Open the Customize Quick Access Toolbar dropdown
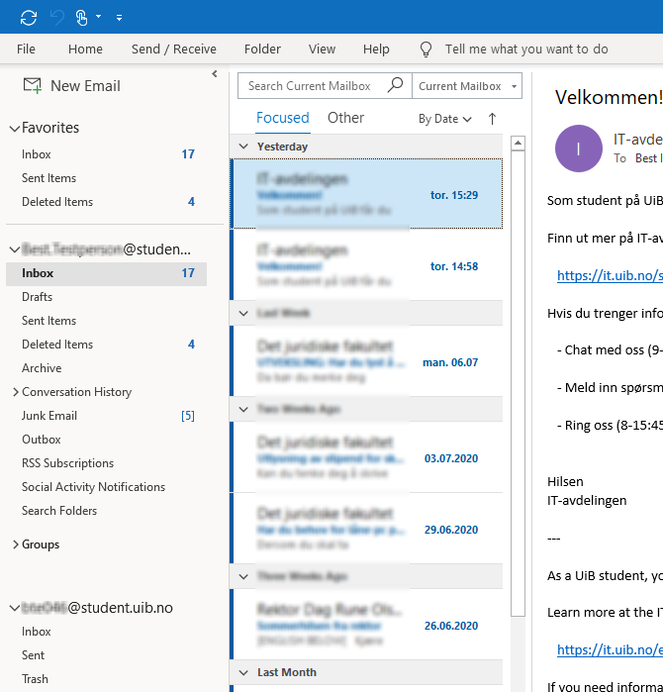 [119, 18]
